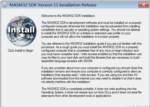Click the globe Install button
The height and width of the screenshot is (107, 150).
pos(21,31)
